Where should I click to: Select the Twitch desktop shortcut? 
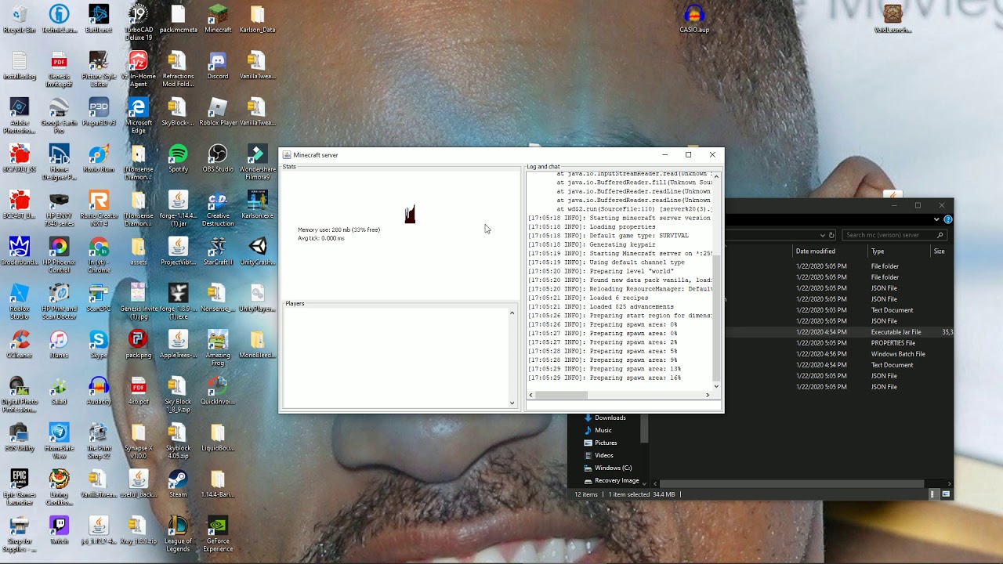59,530
